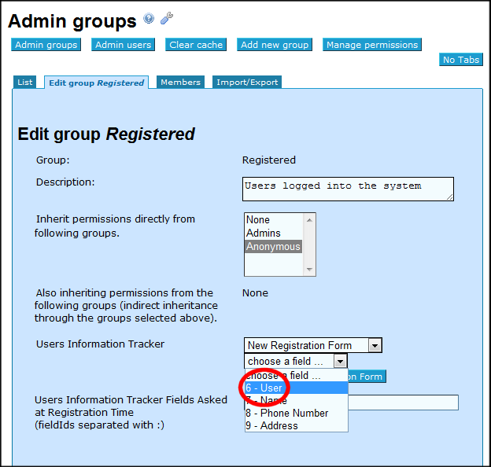Click the choose a field dropdown arrow

point(339,362)
